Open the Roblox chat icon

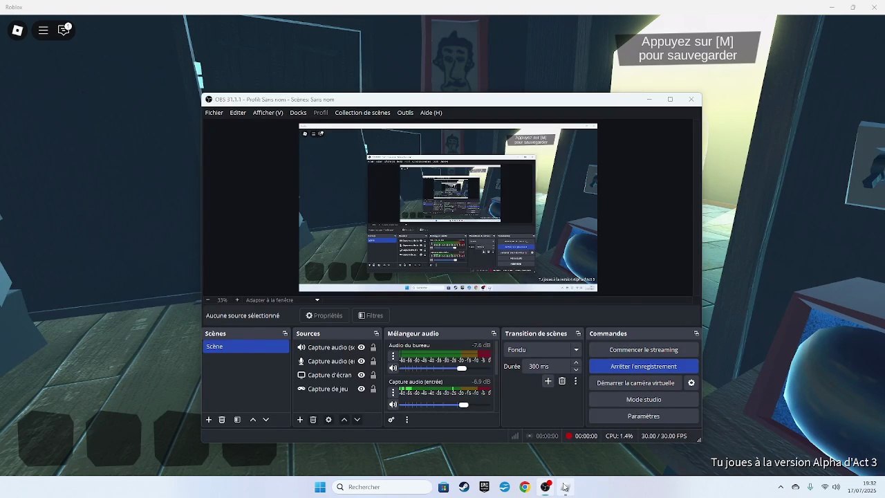pyautogui.click(x=64, y=30)
